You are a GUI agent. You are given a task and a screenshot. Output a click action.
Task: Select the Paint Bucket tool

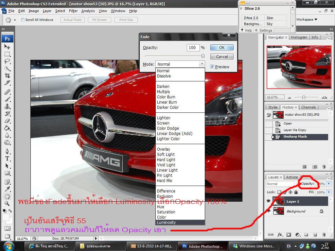[x=7, y=128]
